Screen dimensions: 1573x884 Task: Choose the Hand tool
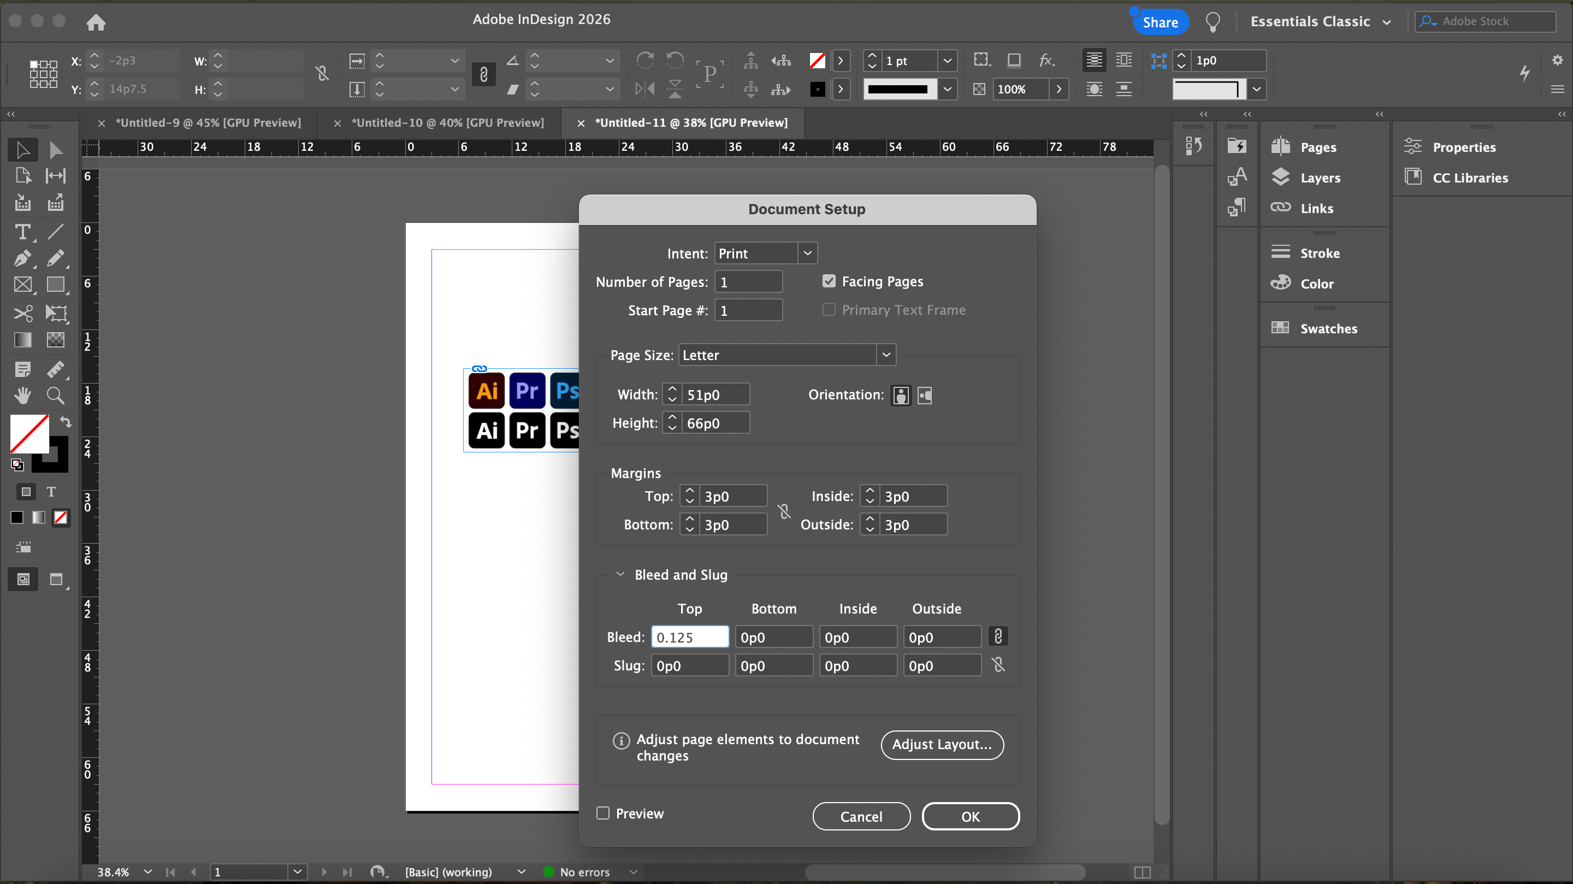click(22, 396)
